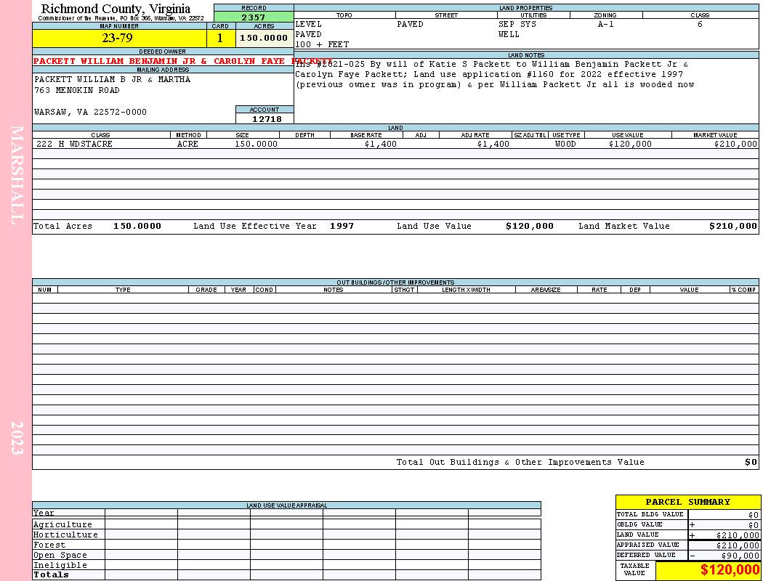This screenshot has height=581, width=763.
Task: Click mailing address line 763 MENOKIN ROAD
Action: (x=77, y=91)
